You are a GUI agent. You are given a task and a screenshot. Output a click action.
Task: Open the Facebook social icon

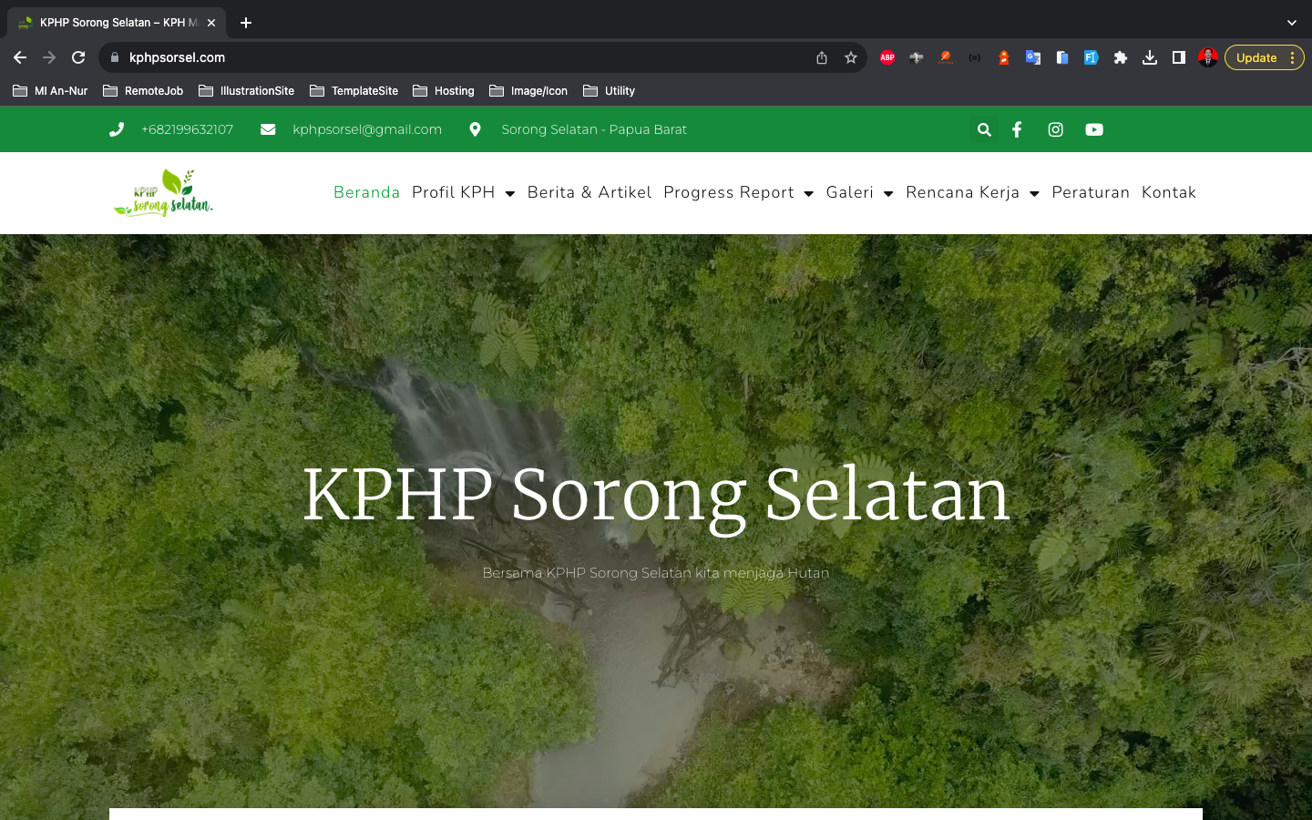[1017, 129]
